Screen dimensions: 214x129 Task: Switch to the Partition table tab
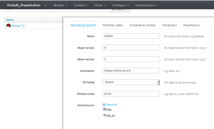click(x=113, y=25)
